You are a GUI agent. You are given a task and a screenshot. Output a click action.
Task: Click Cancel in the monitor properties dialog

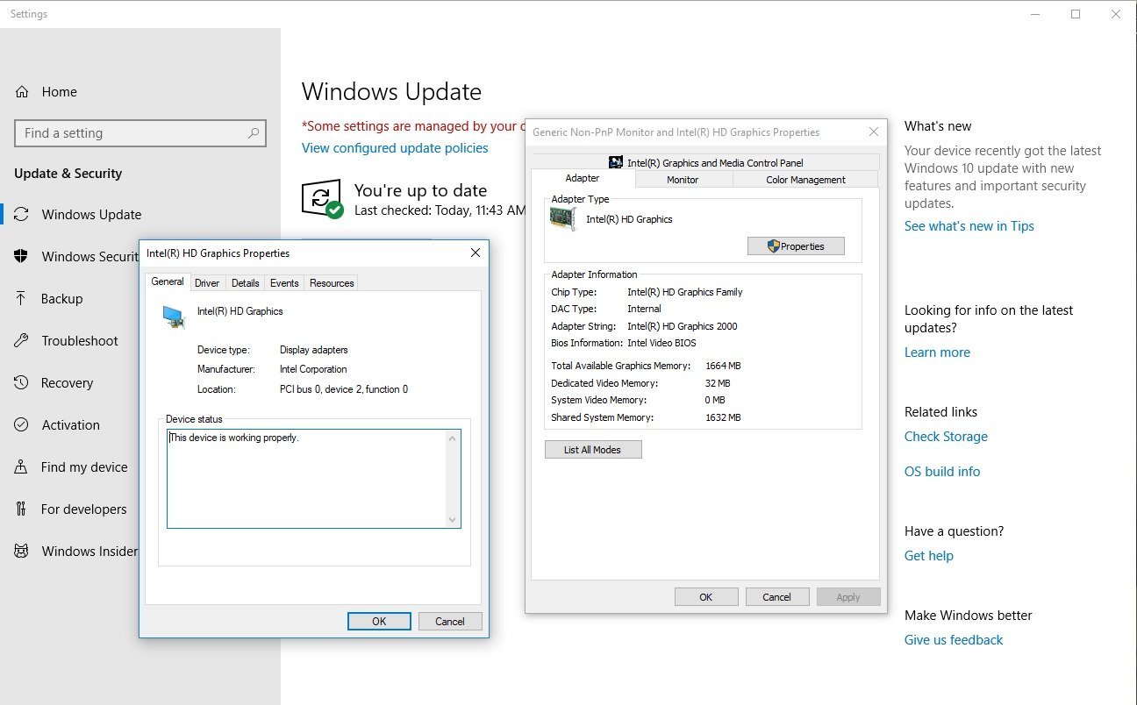click(777, 597)
